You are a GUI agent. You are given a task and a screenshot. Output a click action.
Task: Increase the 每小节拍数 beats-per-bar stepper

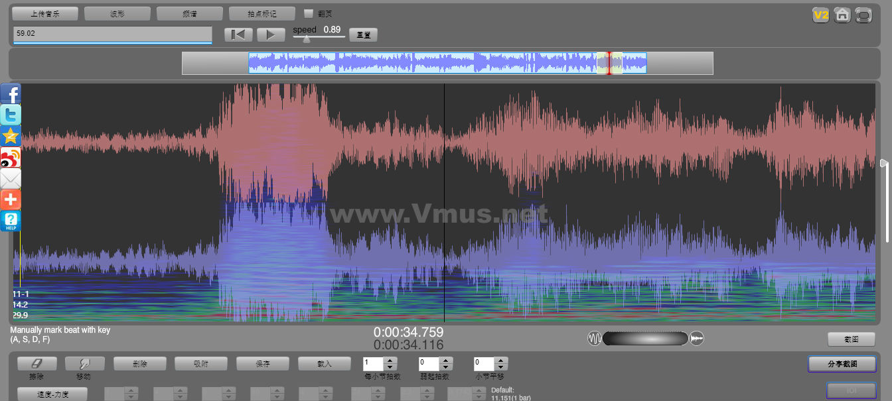click(390, 361)
